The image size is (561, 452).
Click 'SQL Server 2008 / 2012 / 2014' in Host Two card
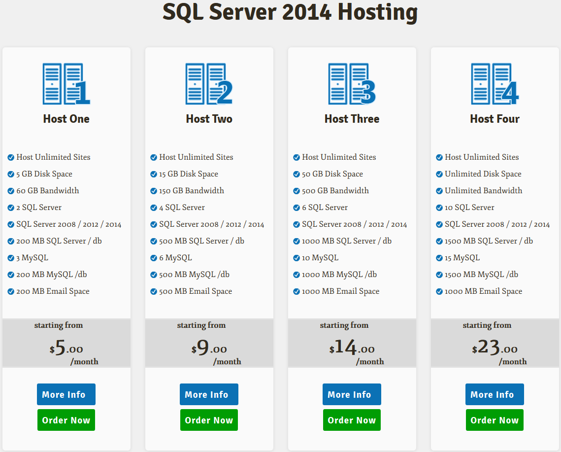point(211,224)
